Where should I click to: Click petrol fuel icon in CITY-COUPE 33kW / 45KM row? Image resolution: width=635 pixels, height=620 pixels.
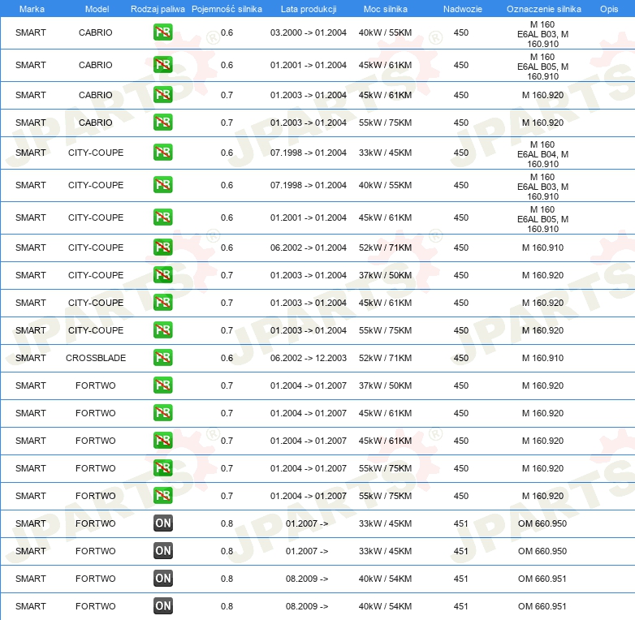pos(162,153)
